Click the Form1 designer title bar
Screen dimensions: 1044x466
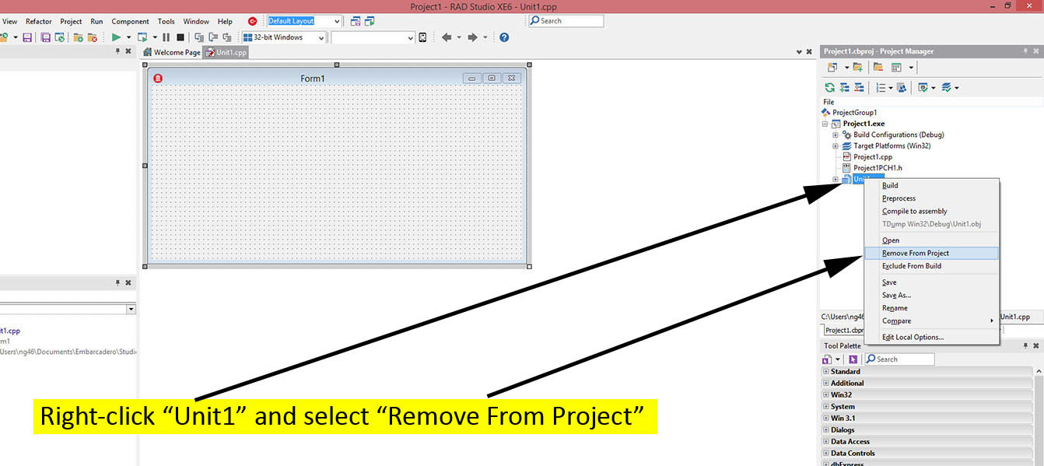(337, 78)
